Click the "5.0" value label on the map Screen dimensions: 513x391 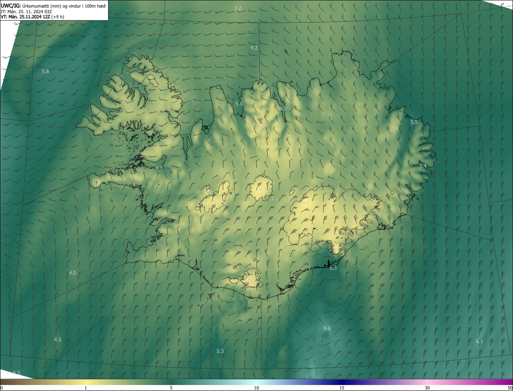[239, 104]
